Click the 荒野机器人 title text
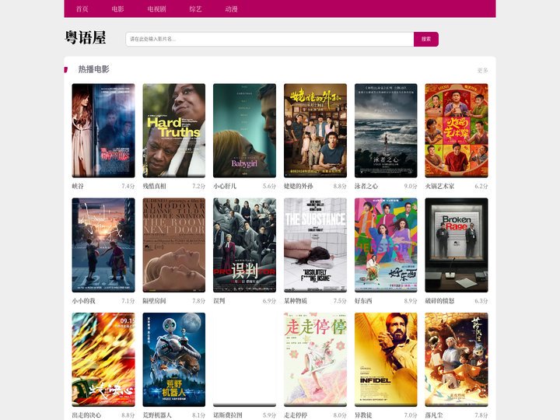 [x=157, y=415]
